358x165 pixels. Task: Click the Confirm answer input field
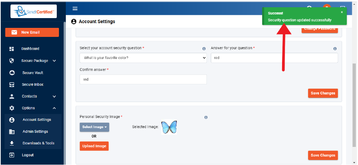(143, 80)
